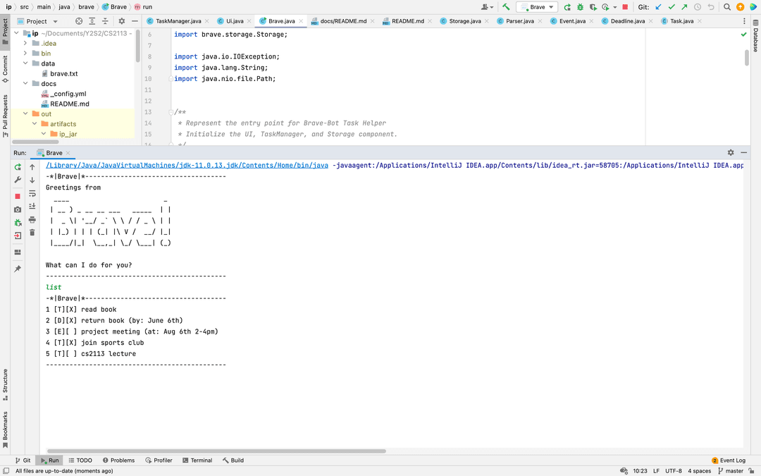Screen dimensions: 761x476
Task: Open the Terminal tool window tab
Action: pos(197,460)
